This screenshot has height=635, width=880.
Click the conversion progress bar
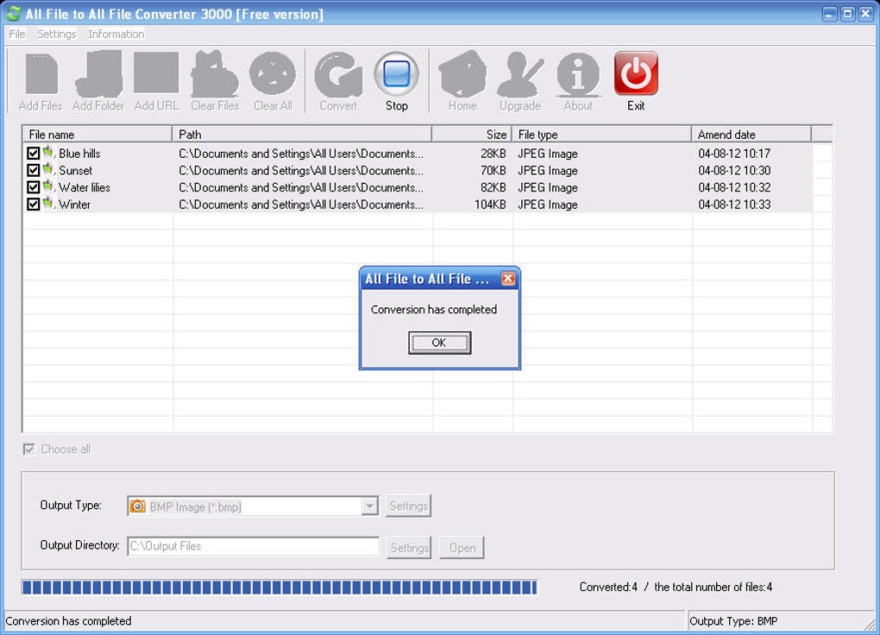(280, 588)
